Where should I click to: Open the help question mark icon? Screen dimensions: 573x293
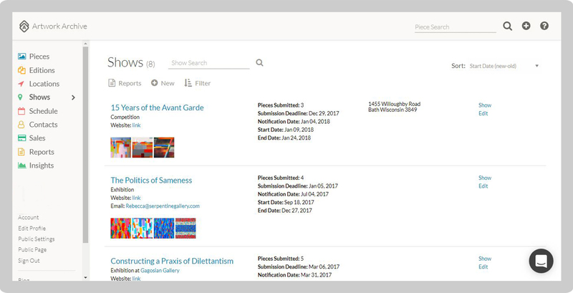pos(544,27)
